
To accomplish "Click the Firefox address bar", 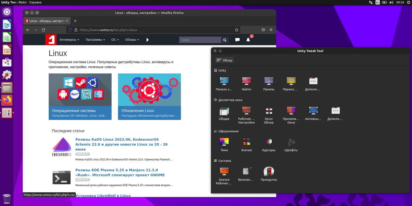I will (153, 30).
